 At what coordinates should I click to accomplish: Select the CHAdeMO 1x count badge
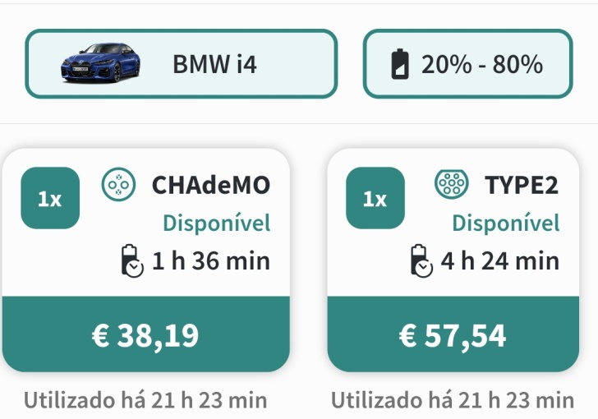coord(50,198)
